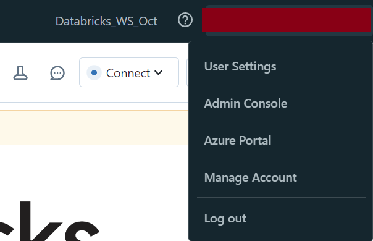
Task: Click the partially hidden button beside Connect
Action: pyautogui.click(x=188, y=72)
